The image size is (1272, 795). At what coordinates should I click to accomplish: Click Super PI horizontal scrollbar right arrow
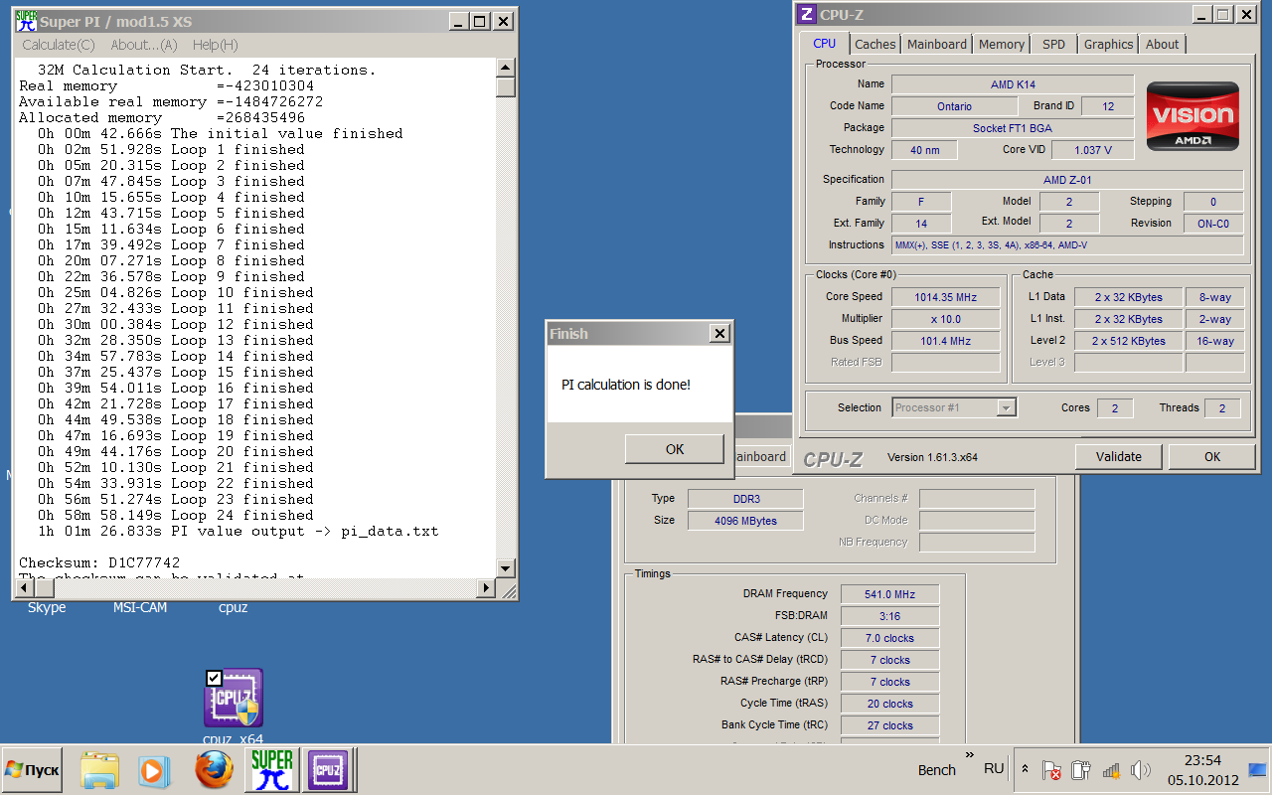[x=487, y=588]
